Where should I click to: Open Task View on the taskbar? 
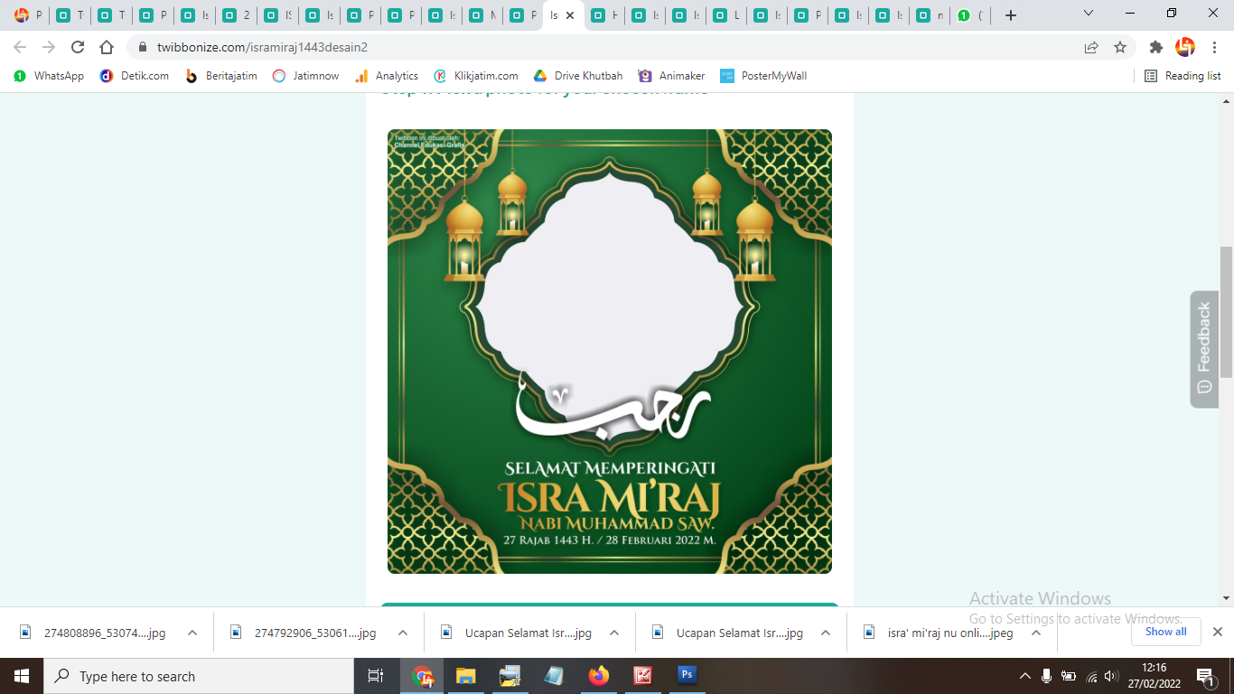tap(376, 676)
